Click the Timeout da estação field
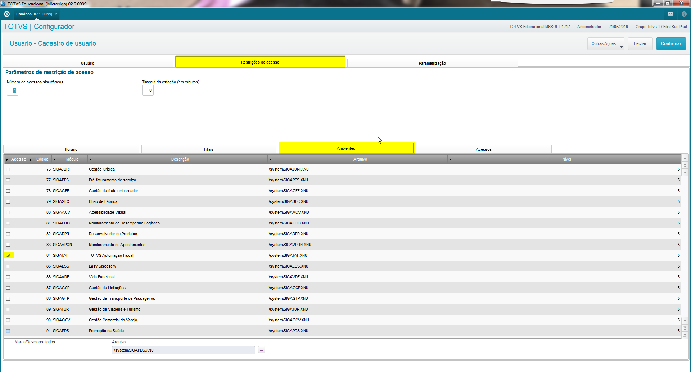The image size is (691, 372). tap(148, 90)
